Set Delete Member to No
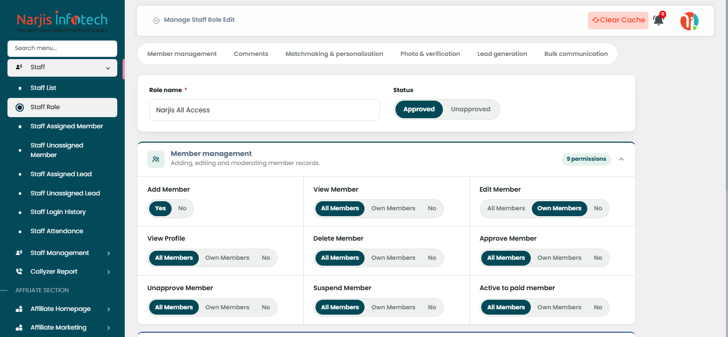728x337 pixels. pos(432,258)
